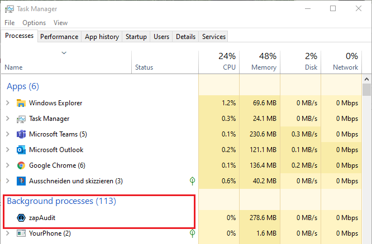Sort by the CPU column header
This screenshot has width=372, height=244.
pyautogui.click(x=219, y=62)
